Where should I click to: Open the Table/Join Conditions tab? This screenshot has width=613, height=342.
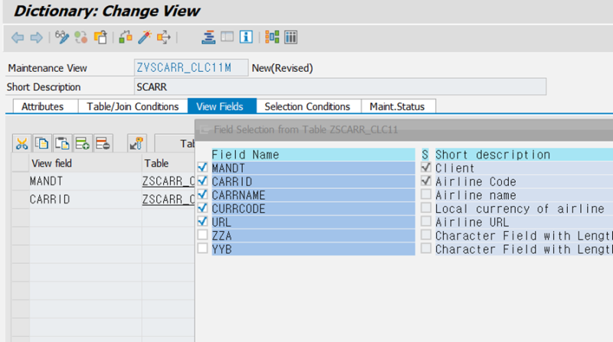click(x=133, y=106)
